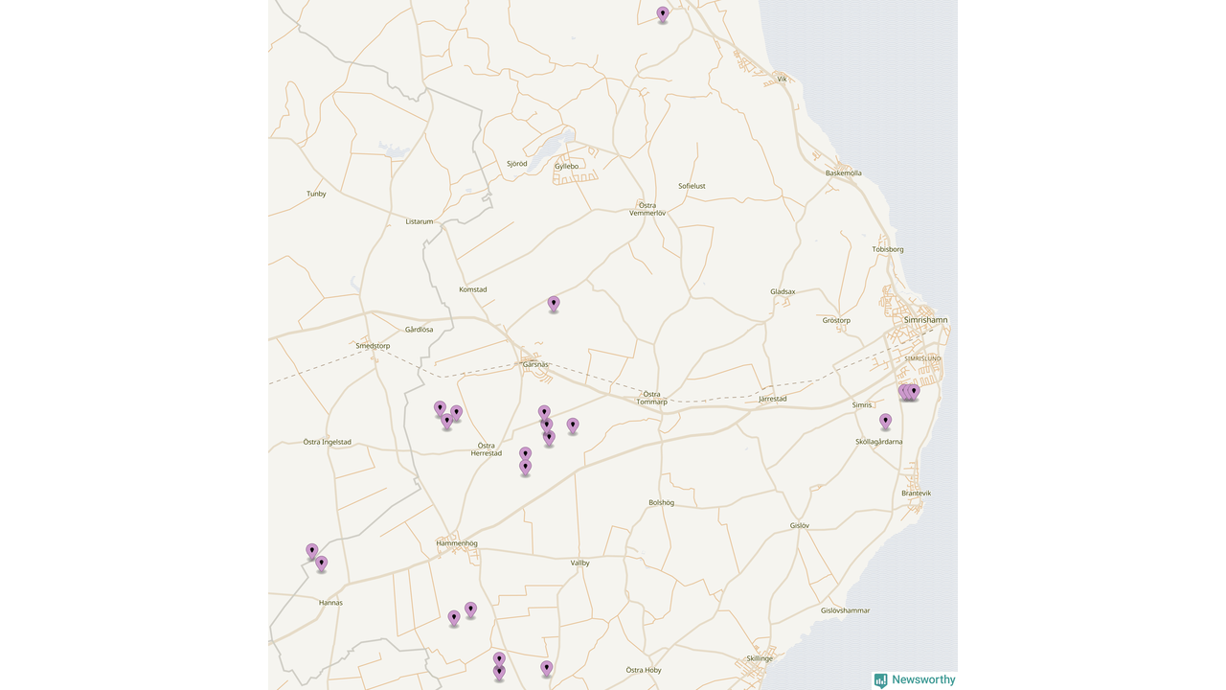Click the Hammenhög town label
Image resolution: width=1226 pixels, height=690 pixels.
click(x=457, y=543)
